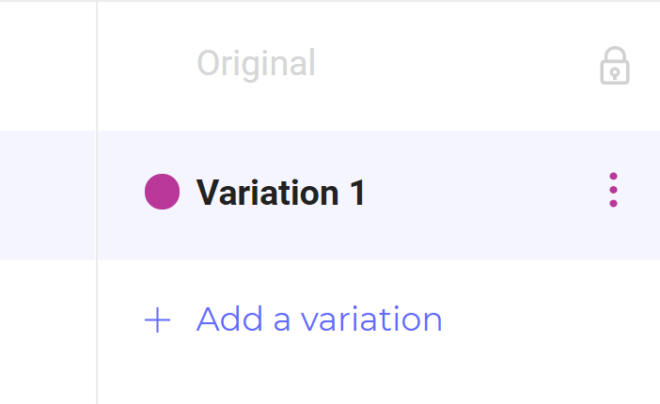The height and width of the screenshot is (404, 660).
Task: Click the blue plus sign below Variation 1
Action: tap(157, 319)
